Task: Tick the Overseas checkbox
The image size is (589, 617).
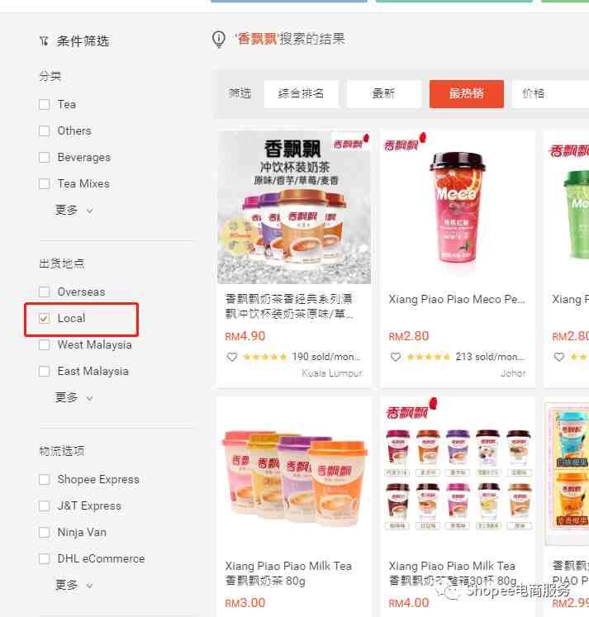Action: pos(45,292)
